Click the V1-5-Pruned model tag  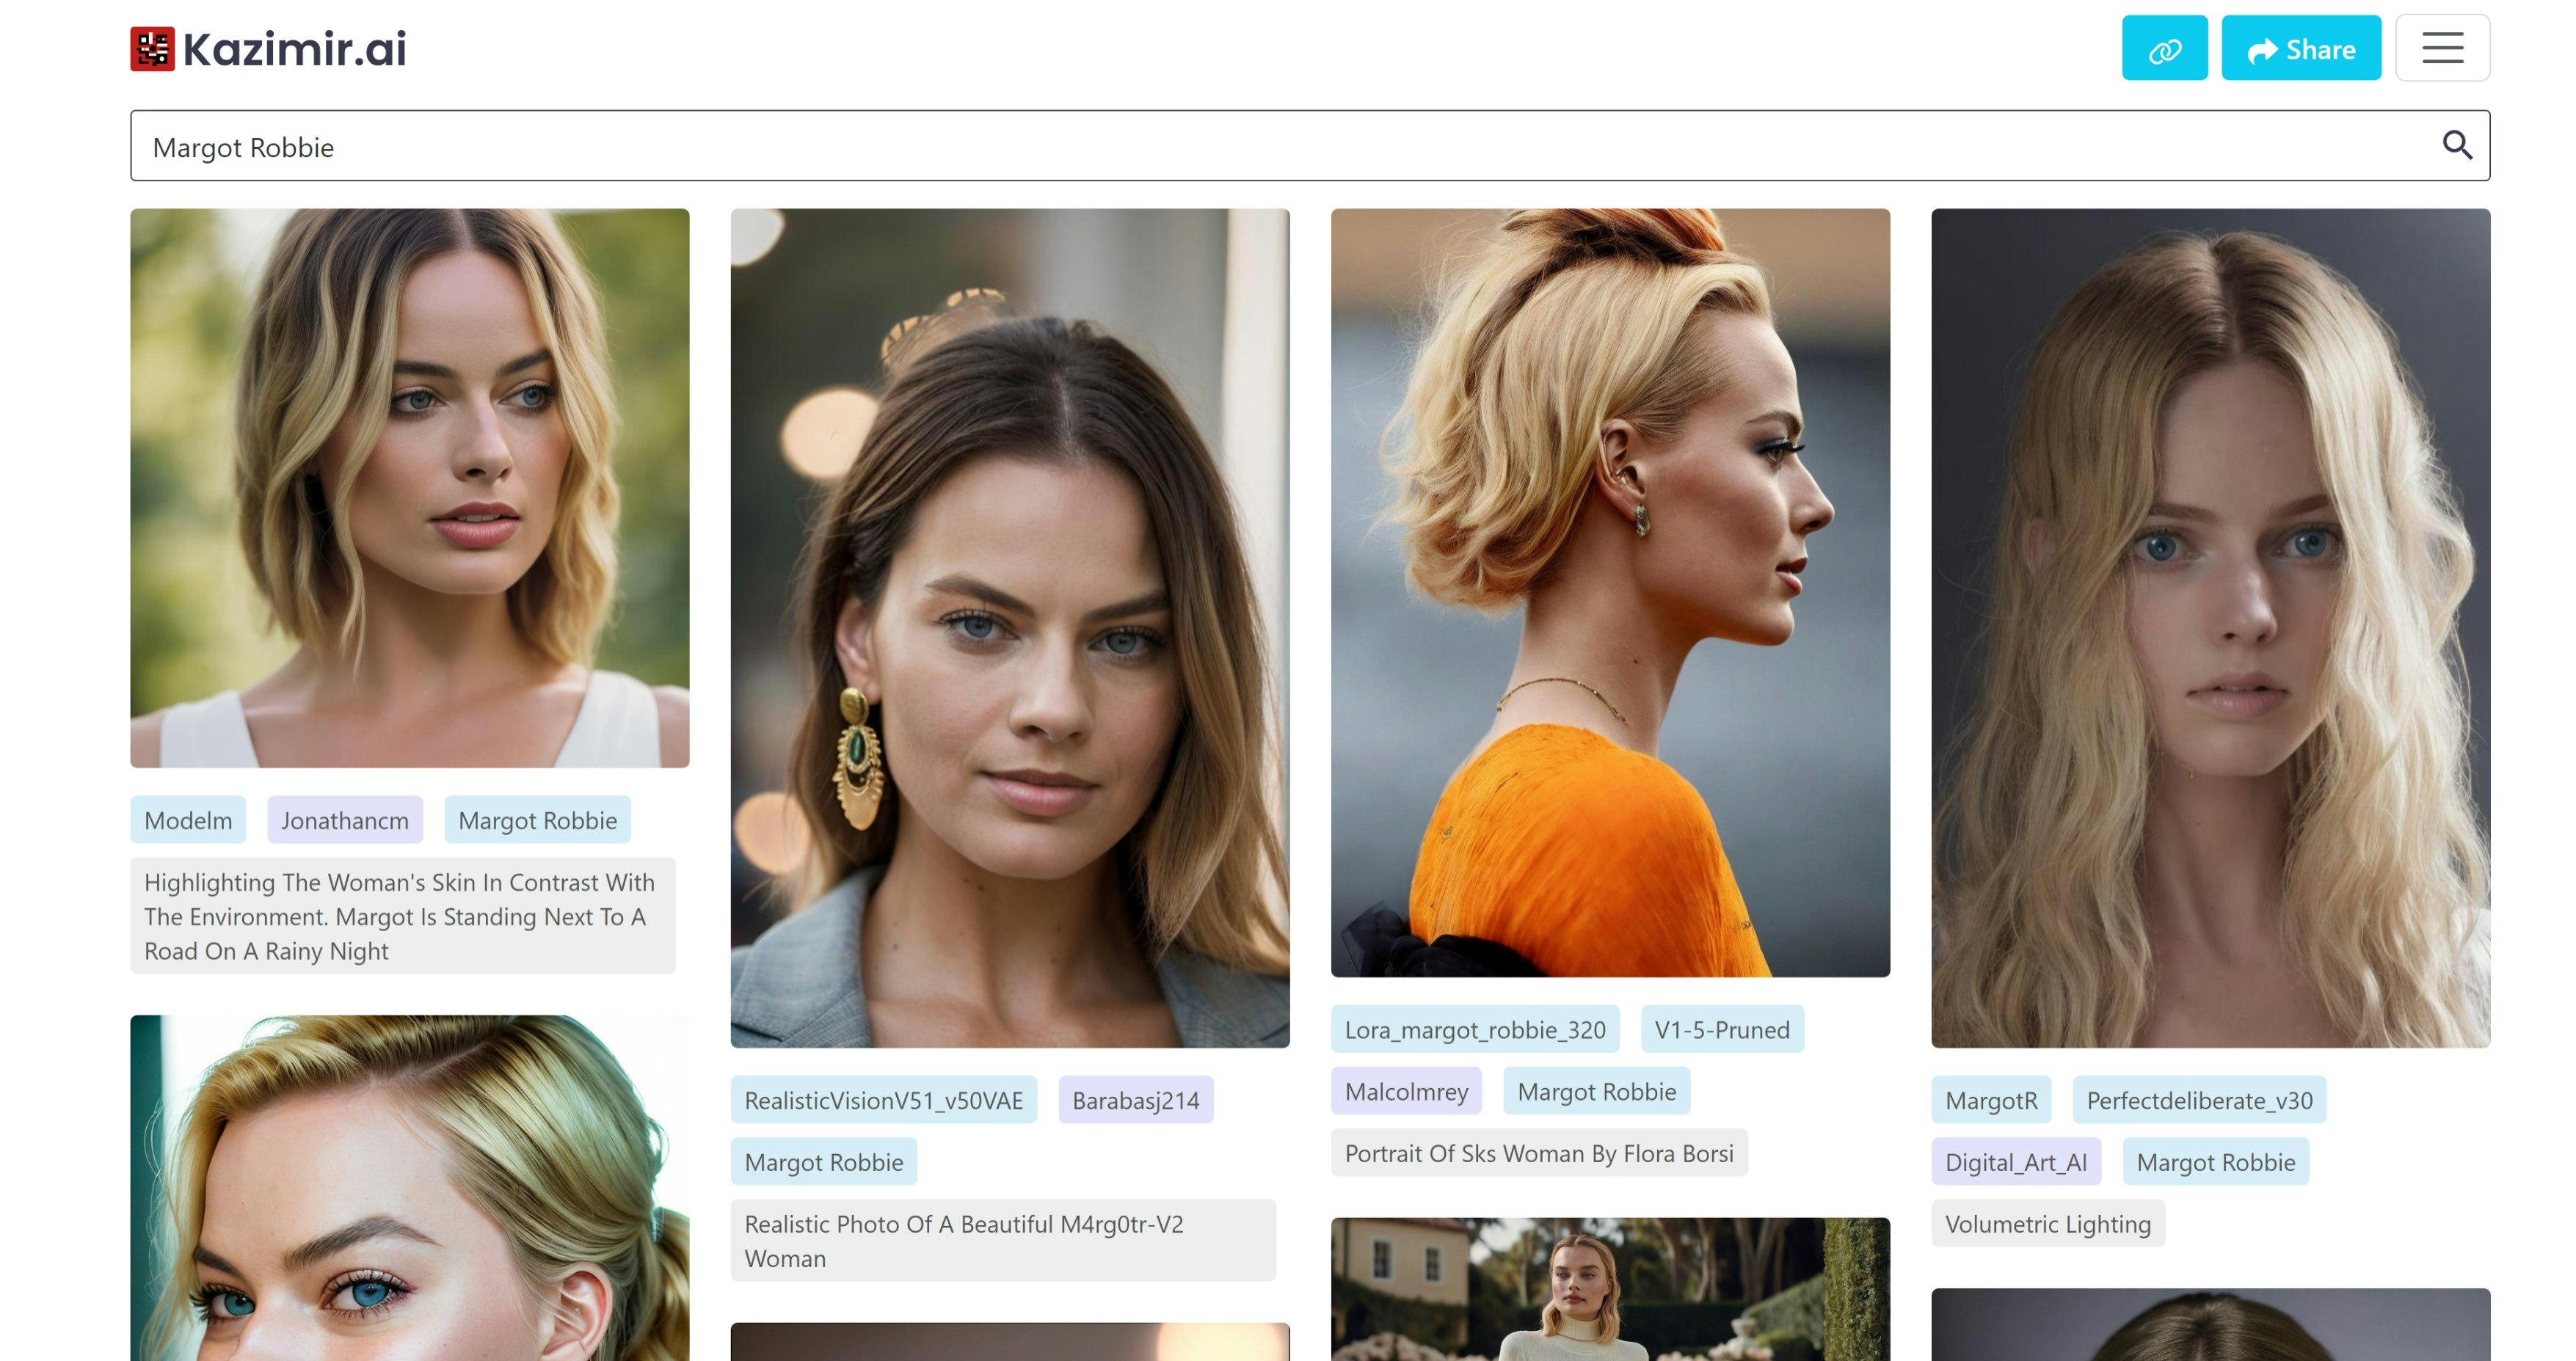click(1721, 1030)
